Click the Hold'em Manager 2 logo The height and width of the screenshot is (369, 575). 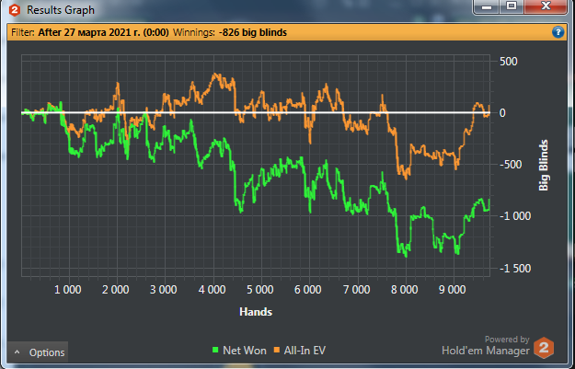point(544,348)
